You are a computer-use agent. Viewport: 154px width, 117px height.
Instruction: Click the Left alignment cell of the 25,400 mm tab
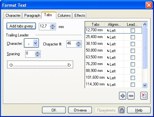point(114,37)
